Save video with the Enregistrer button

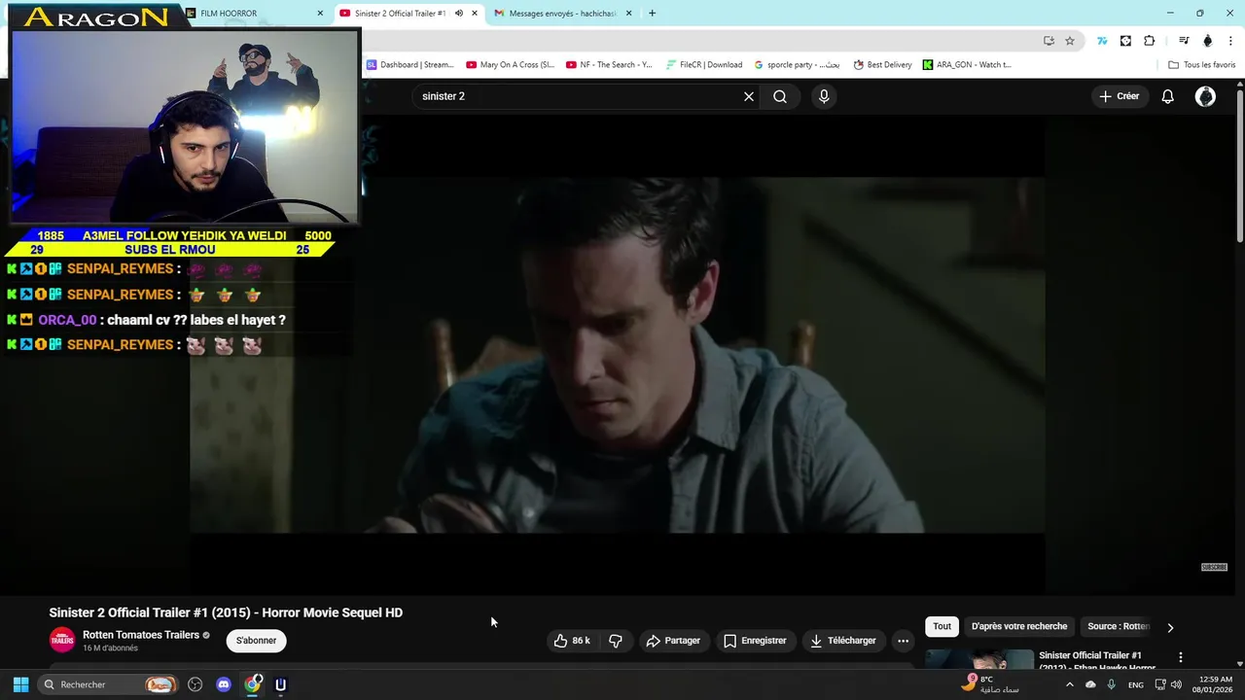755,641
